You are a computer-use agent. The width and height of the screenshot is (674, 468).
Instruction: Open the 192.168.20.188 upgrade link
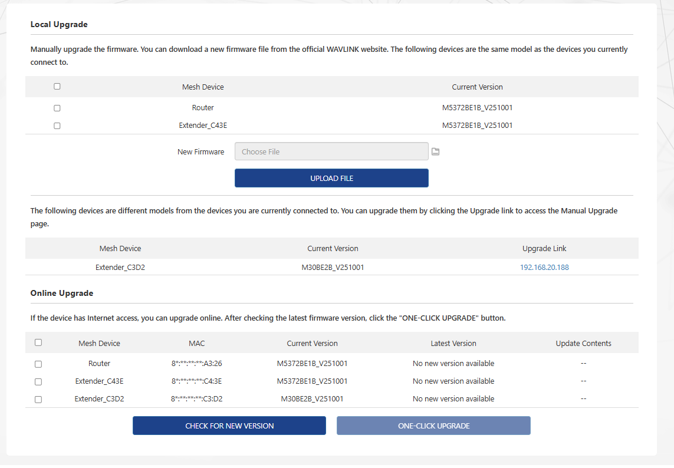coord(544,268)
